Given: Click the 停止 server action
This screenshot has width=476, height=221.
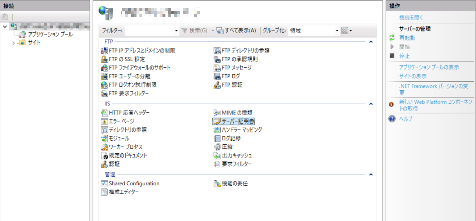Looking at the screenshot, I should pos(404,56).
